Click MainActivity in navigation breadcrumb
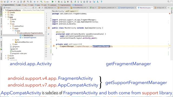173x97 pixels. (77, 5)
